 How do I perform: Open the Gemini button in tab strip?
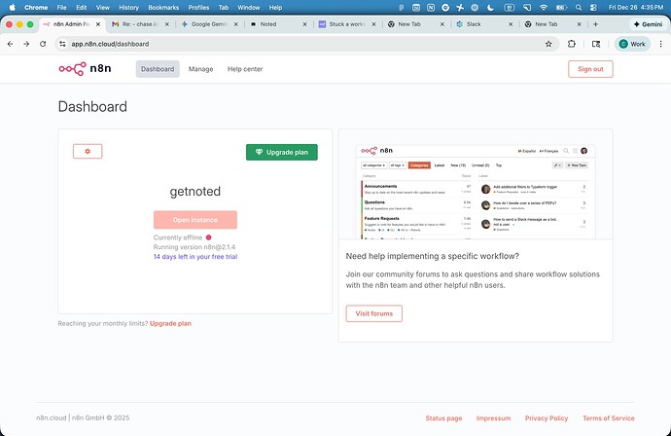[x=648, y=24]
